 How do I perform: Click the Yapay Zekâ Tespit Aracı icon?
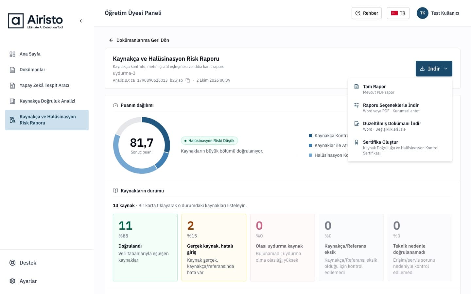(12, 85)
